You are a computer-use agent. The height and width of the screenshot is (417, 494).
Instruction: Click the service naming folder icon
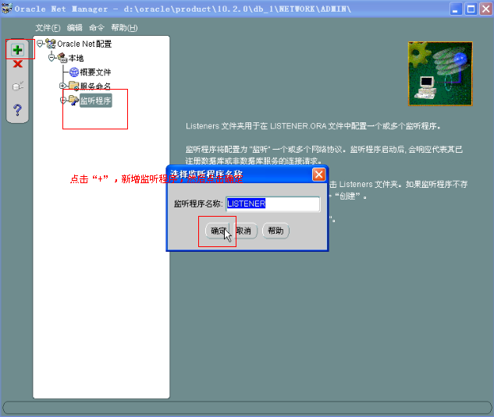click(x=74, y=86)
